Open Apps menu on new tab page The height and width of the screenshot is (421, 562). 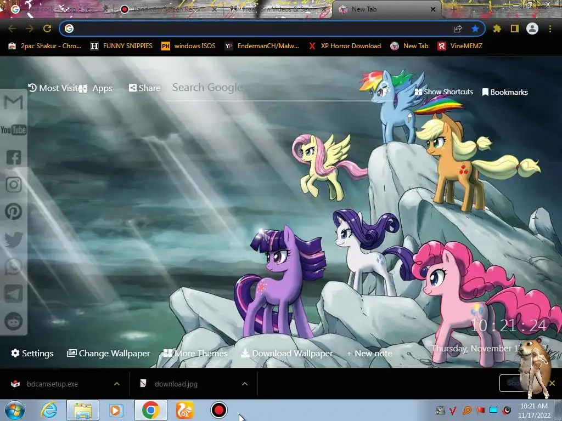click(x=95, y=88)
